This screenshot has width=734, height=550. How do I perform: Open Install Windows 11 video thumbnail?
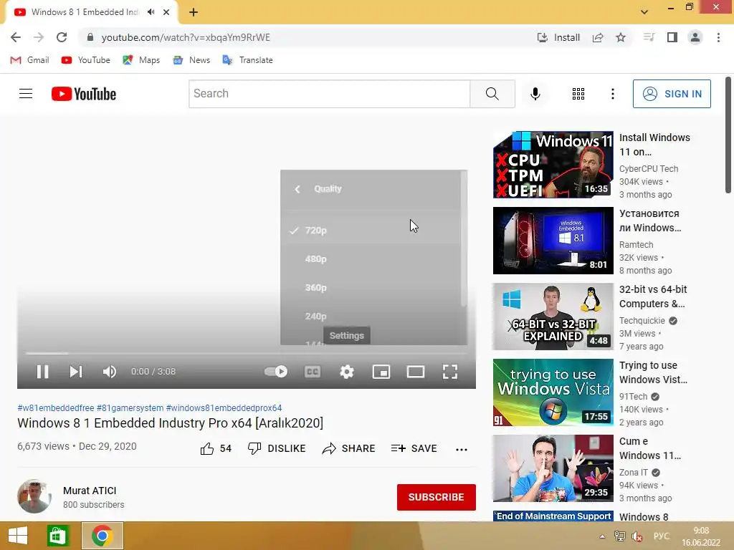553,165
